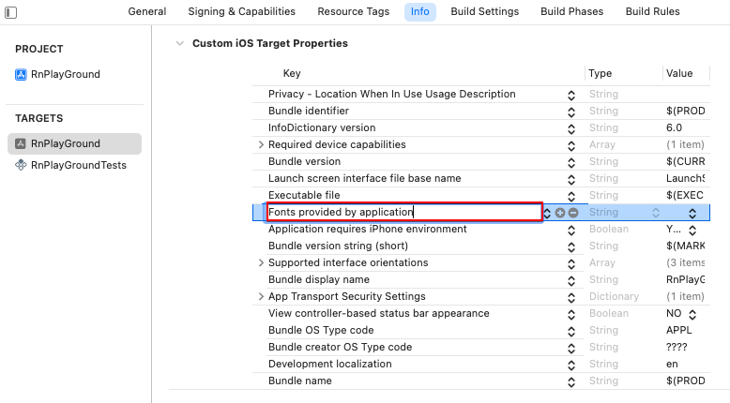Collapse Custom iOS Target Properties section

click(180, 43)
